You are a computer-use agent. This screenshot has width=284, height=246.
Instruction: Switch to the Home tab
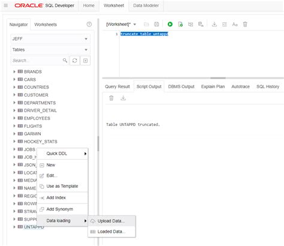click(89, 5)
